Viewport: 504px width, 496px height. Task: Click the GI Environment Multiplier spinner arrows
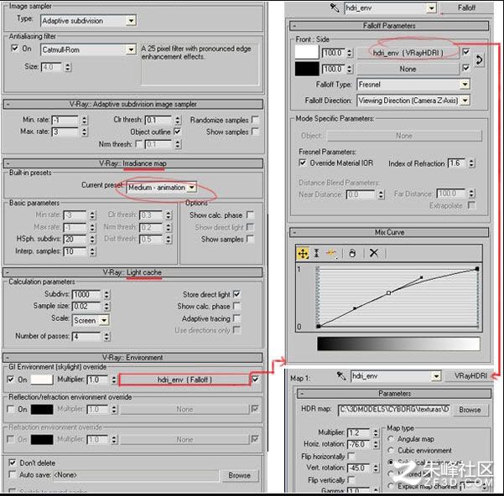click(114, 380)
